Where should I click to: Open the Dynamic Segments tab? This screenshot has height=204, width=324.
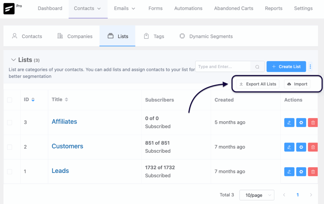pyautogui.click(x=206, y=36)
